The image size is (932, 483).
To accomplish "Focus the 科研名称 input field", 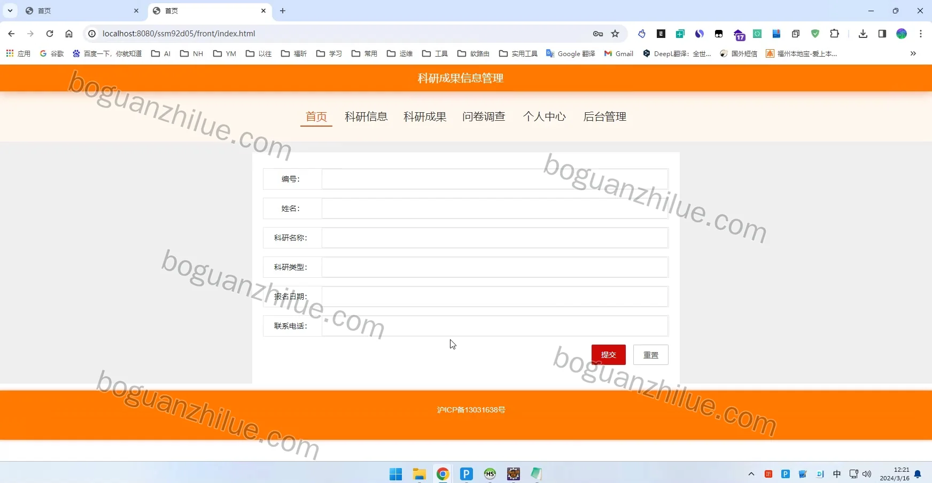I will [x=495, y=238].
